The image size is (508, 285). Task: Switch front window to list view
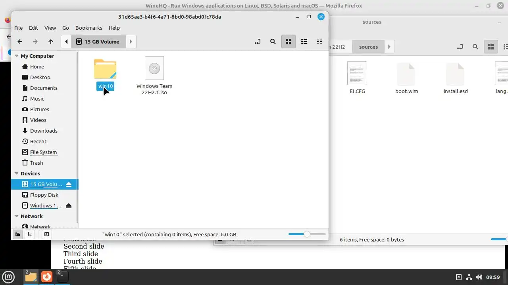(x=304, y=42)
